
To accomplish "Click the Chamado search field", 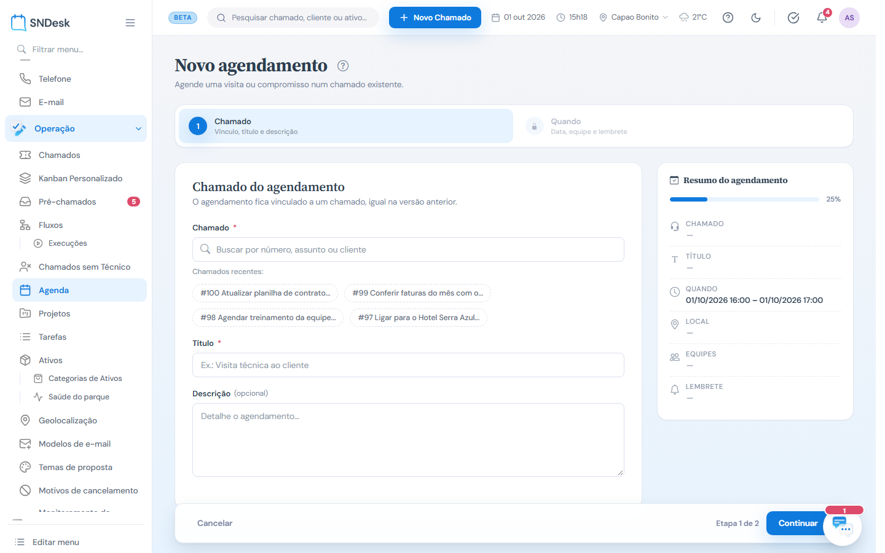I will pyautogui.click(x=408, y=249).
